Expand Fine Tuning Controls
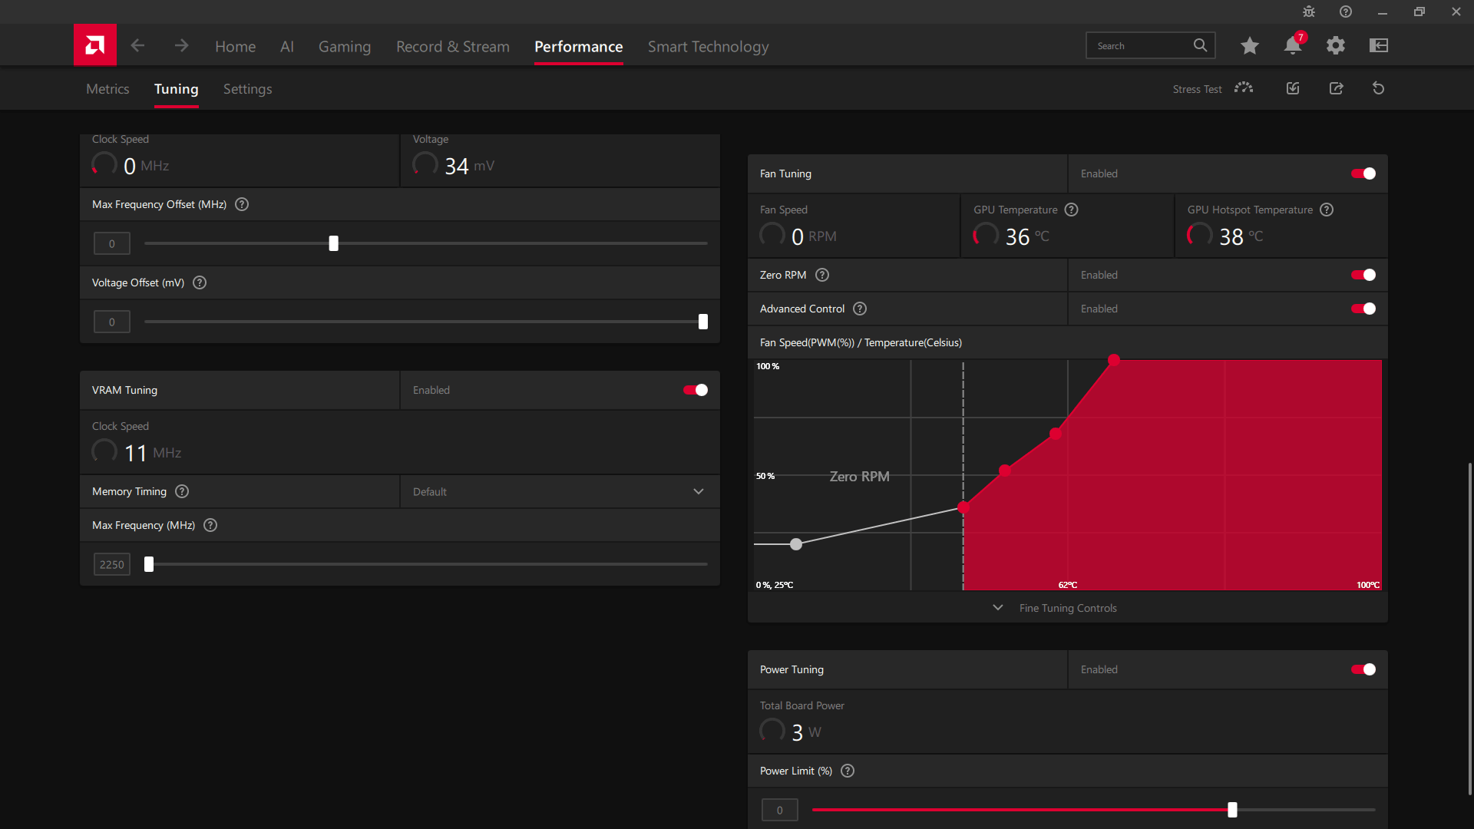 (1067, 608)
